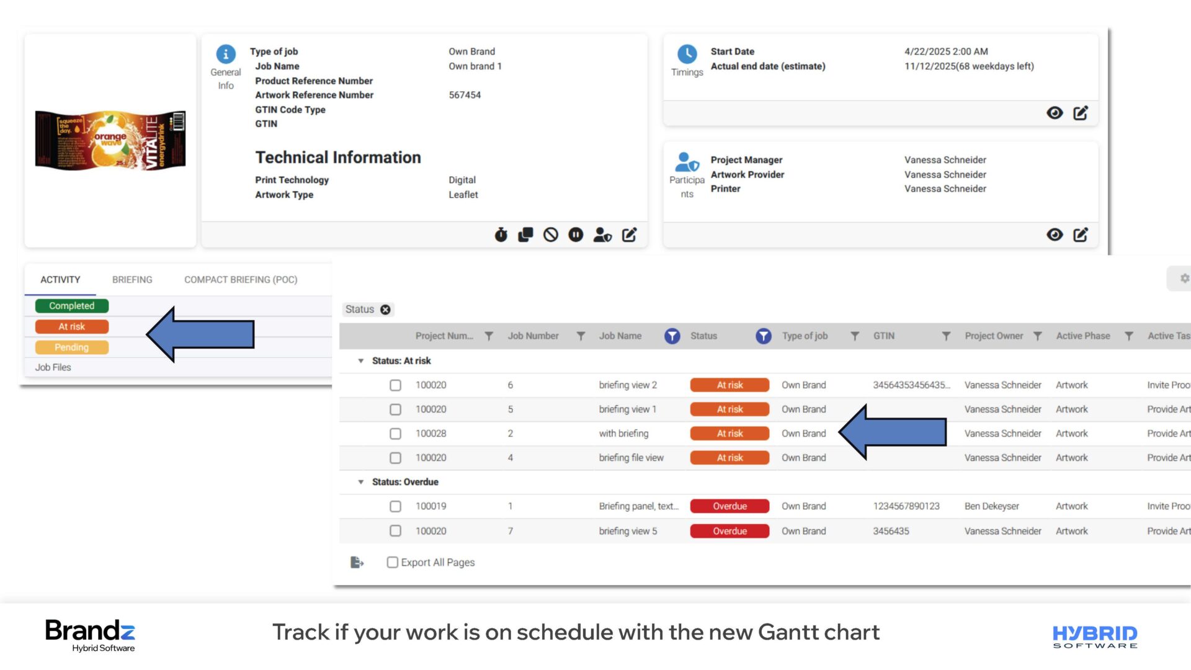
Task: Remove the Status grouping chip
Action: point(385,310)
